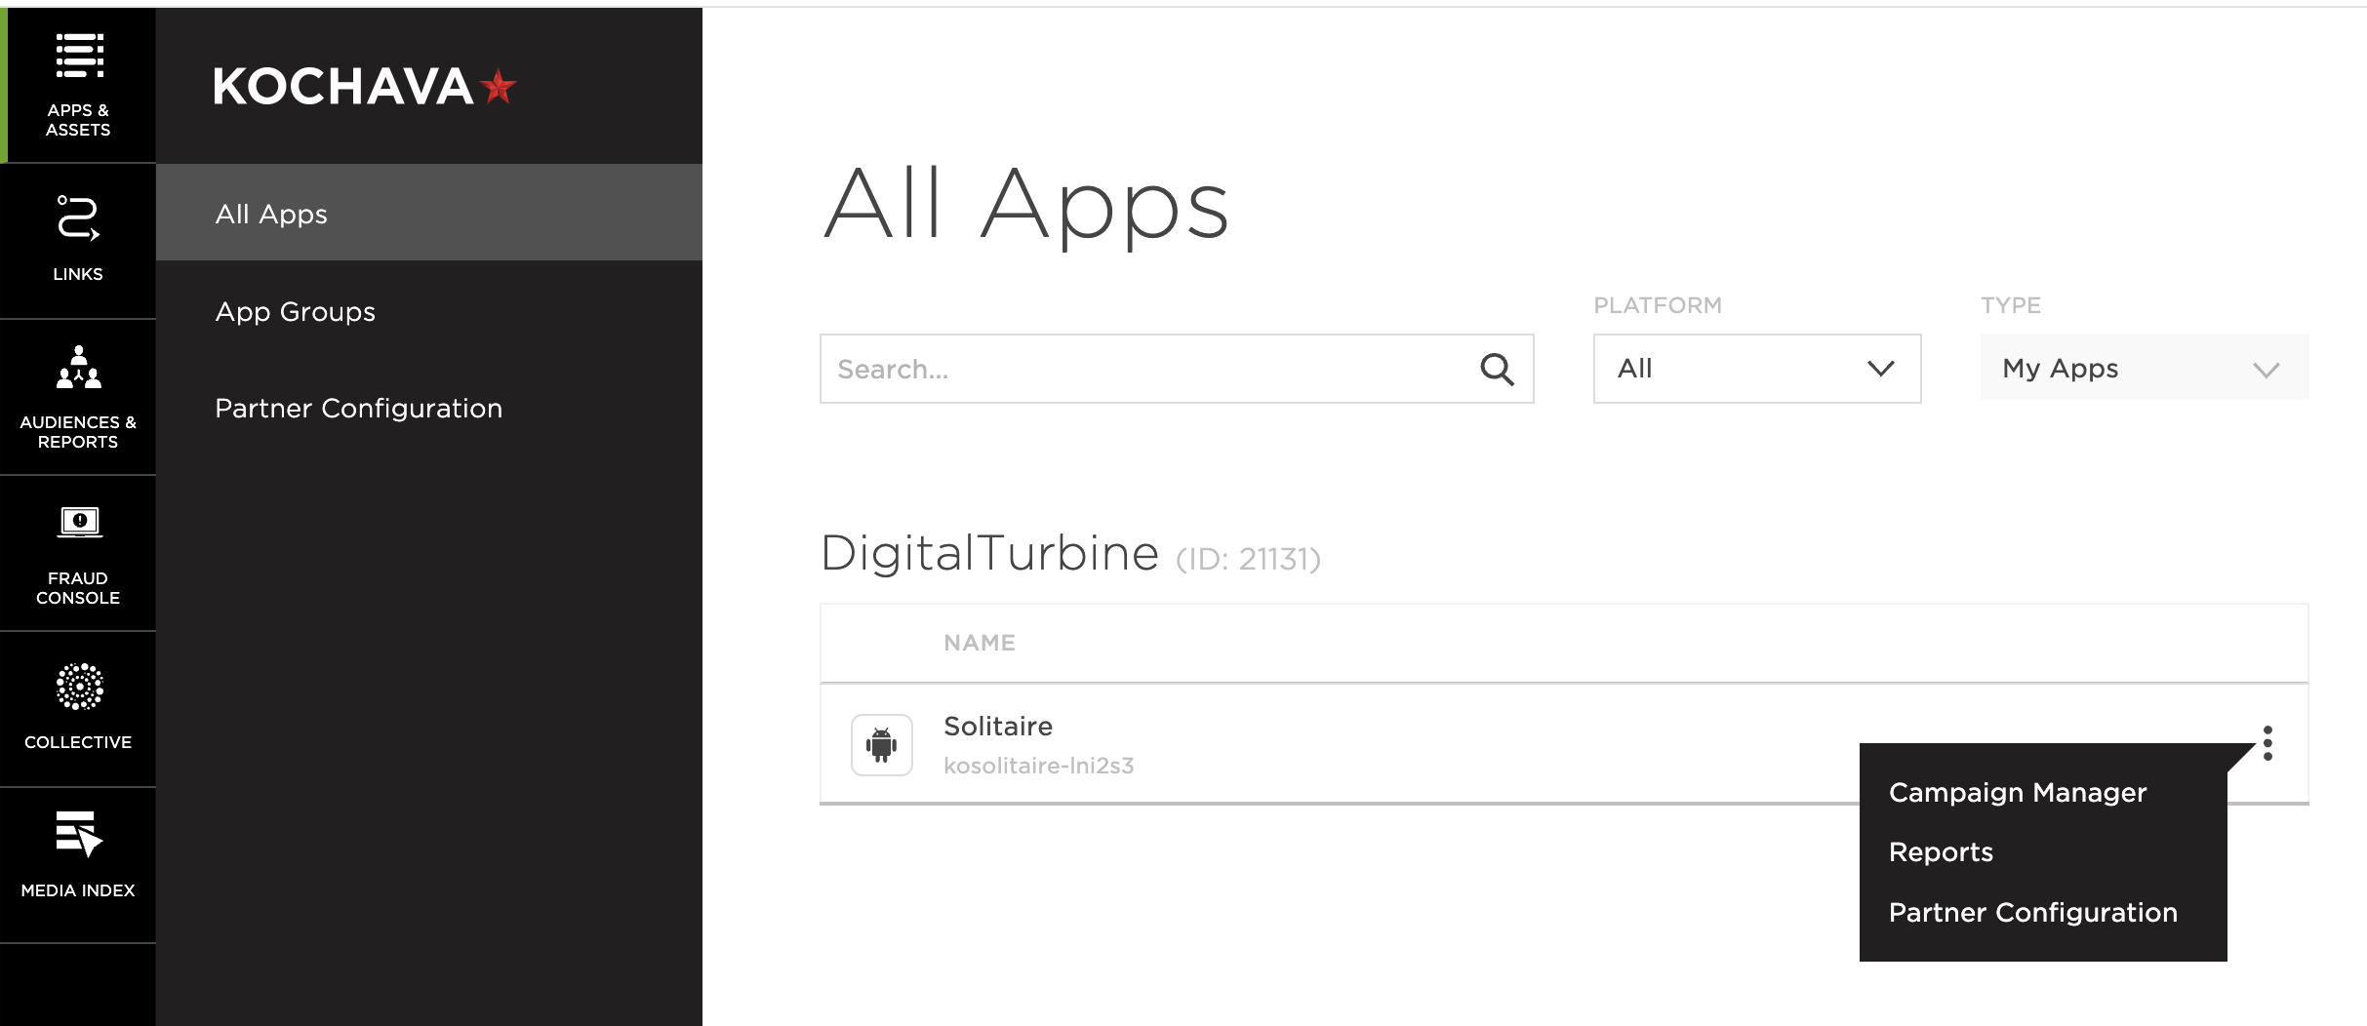Switch to the All Apps view
The image size is (2367, 1026).
click(x=270, y=214)
